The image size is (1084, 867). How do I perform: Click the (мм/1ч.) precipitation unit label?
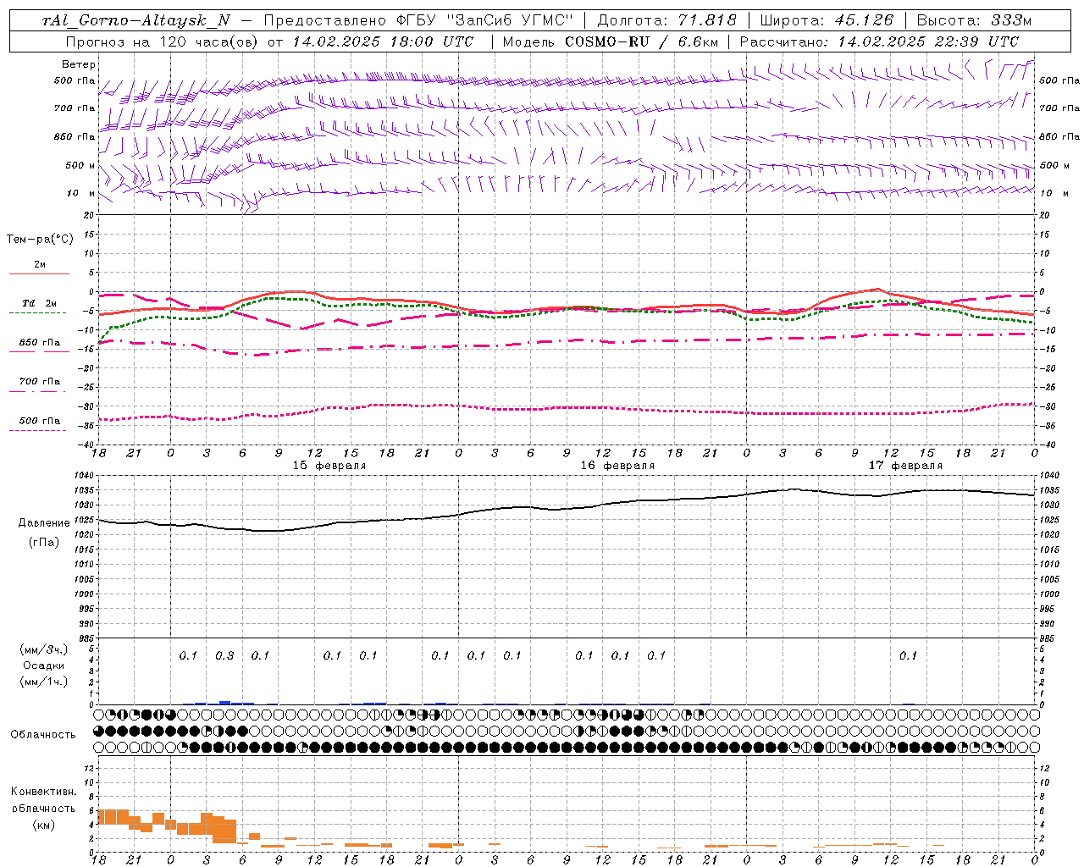(x=44, y=682)
